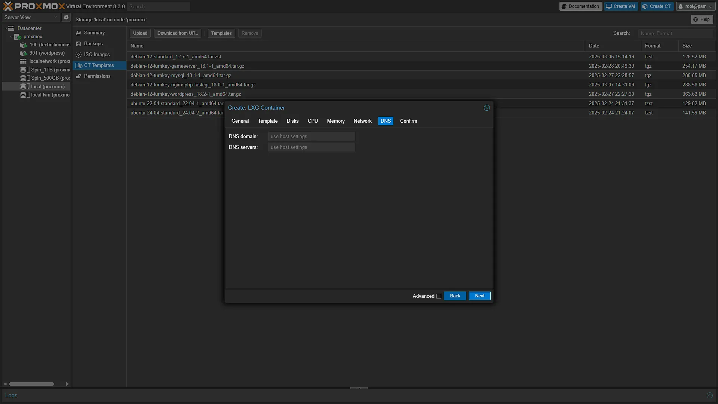
Task: Click the Spin_500GB storage icon
Action: pos(23,78)
